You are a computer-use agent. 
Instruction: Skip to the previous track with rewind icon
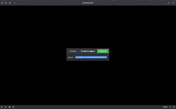[2, 107]
